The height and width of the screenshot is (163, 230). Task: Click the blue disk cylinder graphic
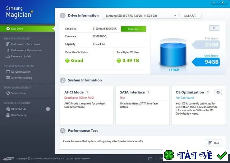(x=173, y=53)
